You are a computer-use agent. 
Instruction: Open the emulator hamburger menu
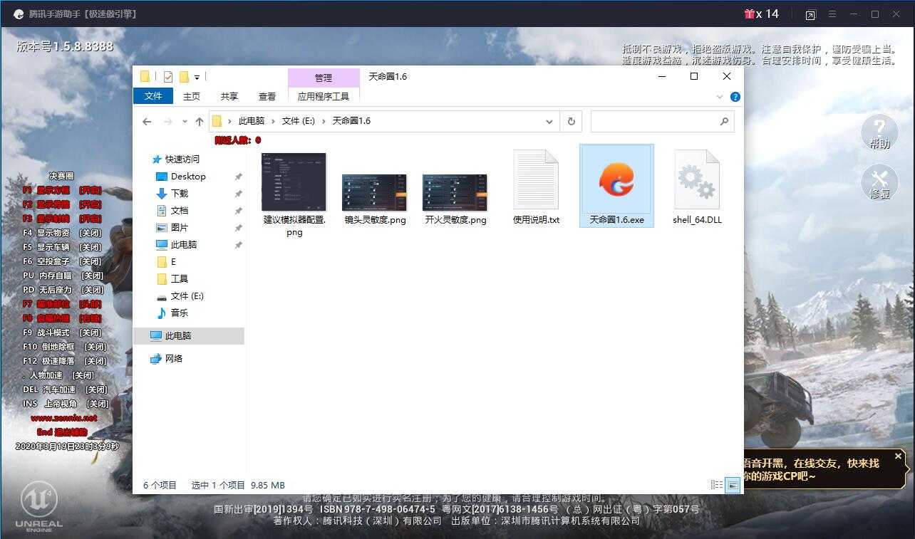tap(832, 14)
